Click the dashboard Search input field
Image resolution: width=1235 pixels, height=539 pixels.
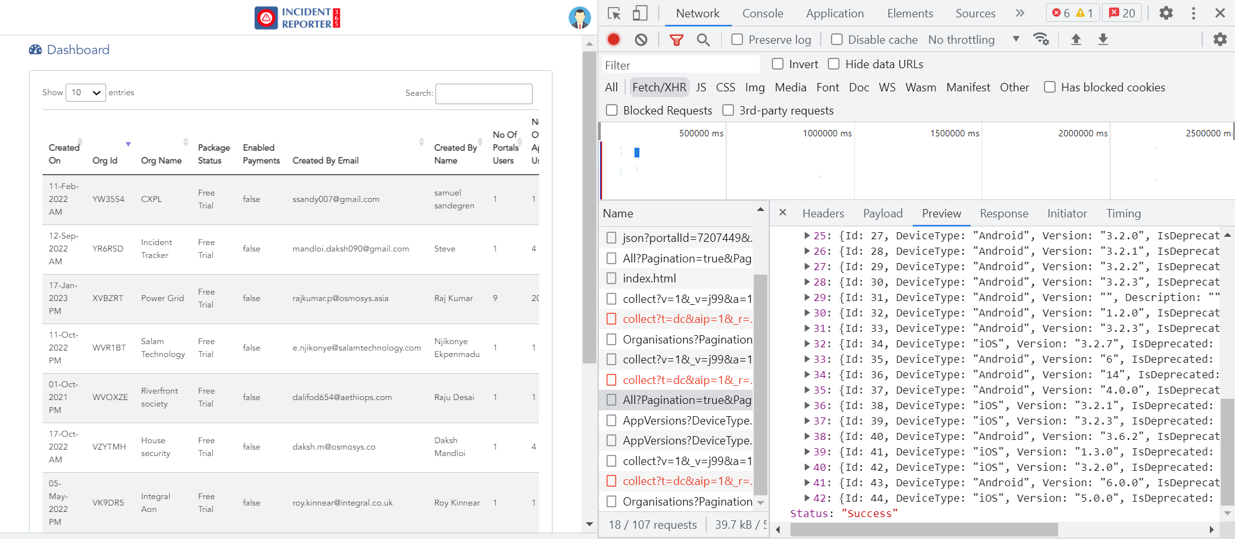484,94
